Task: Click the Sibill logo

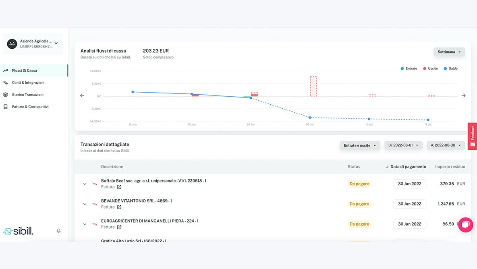Action: (18, 231)
